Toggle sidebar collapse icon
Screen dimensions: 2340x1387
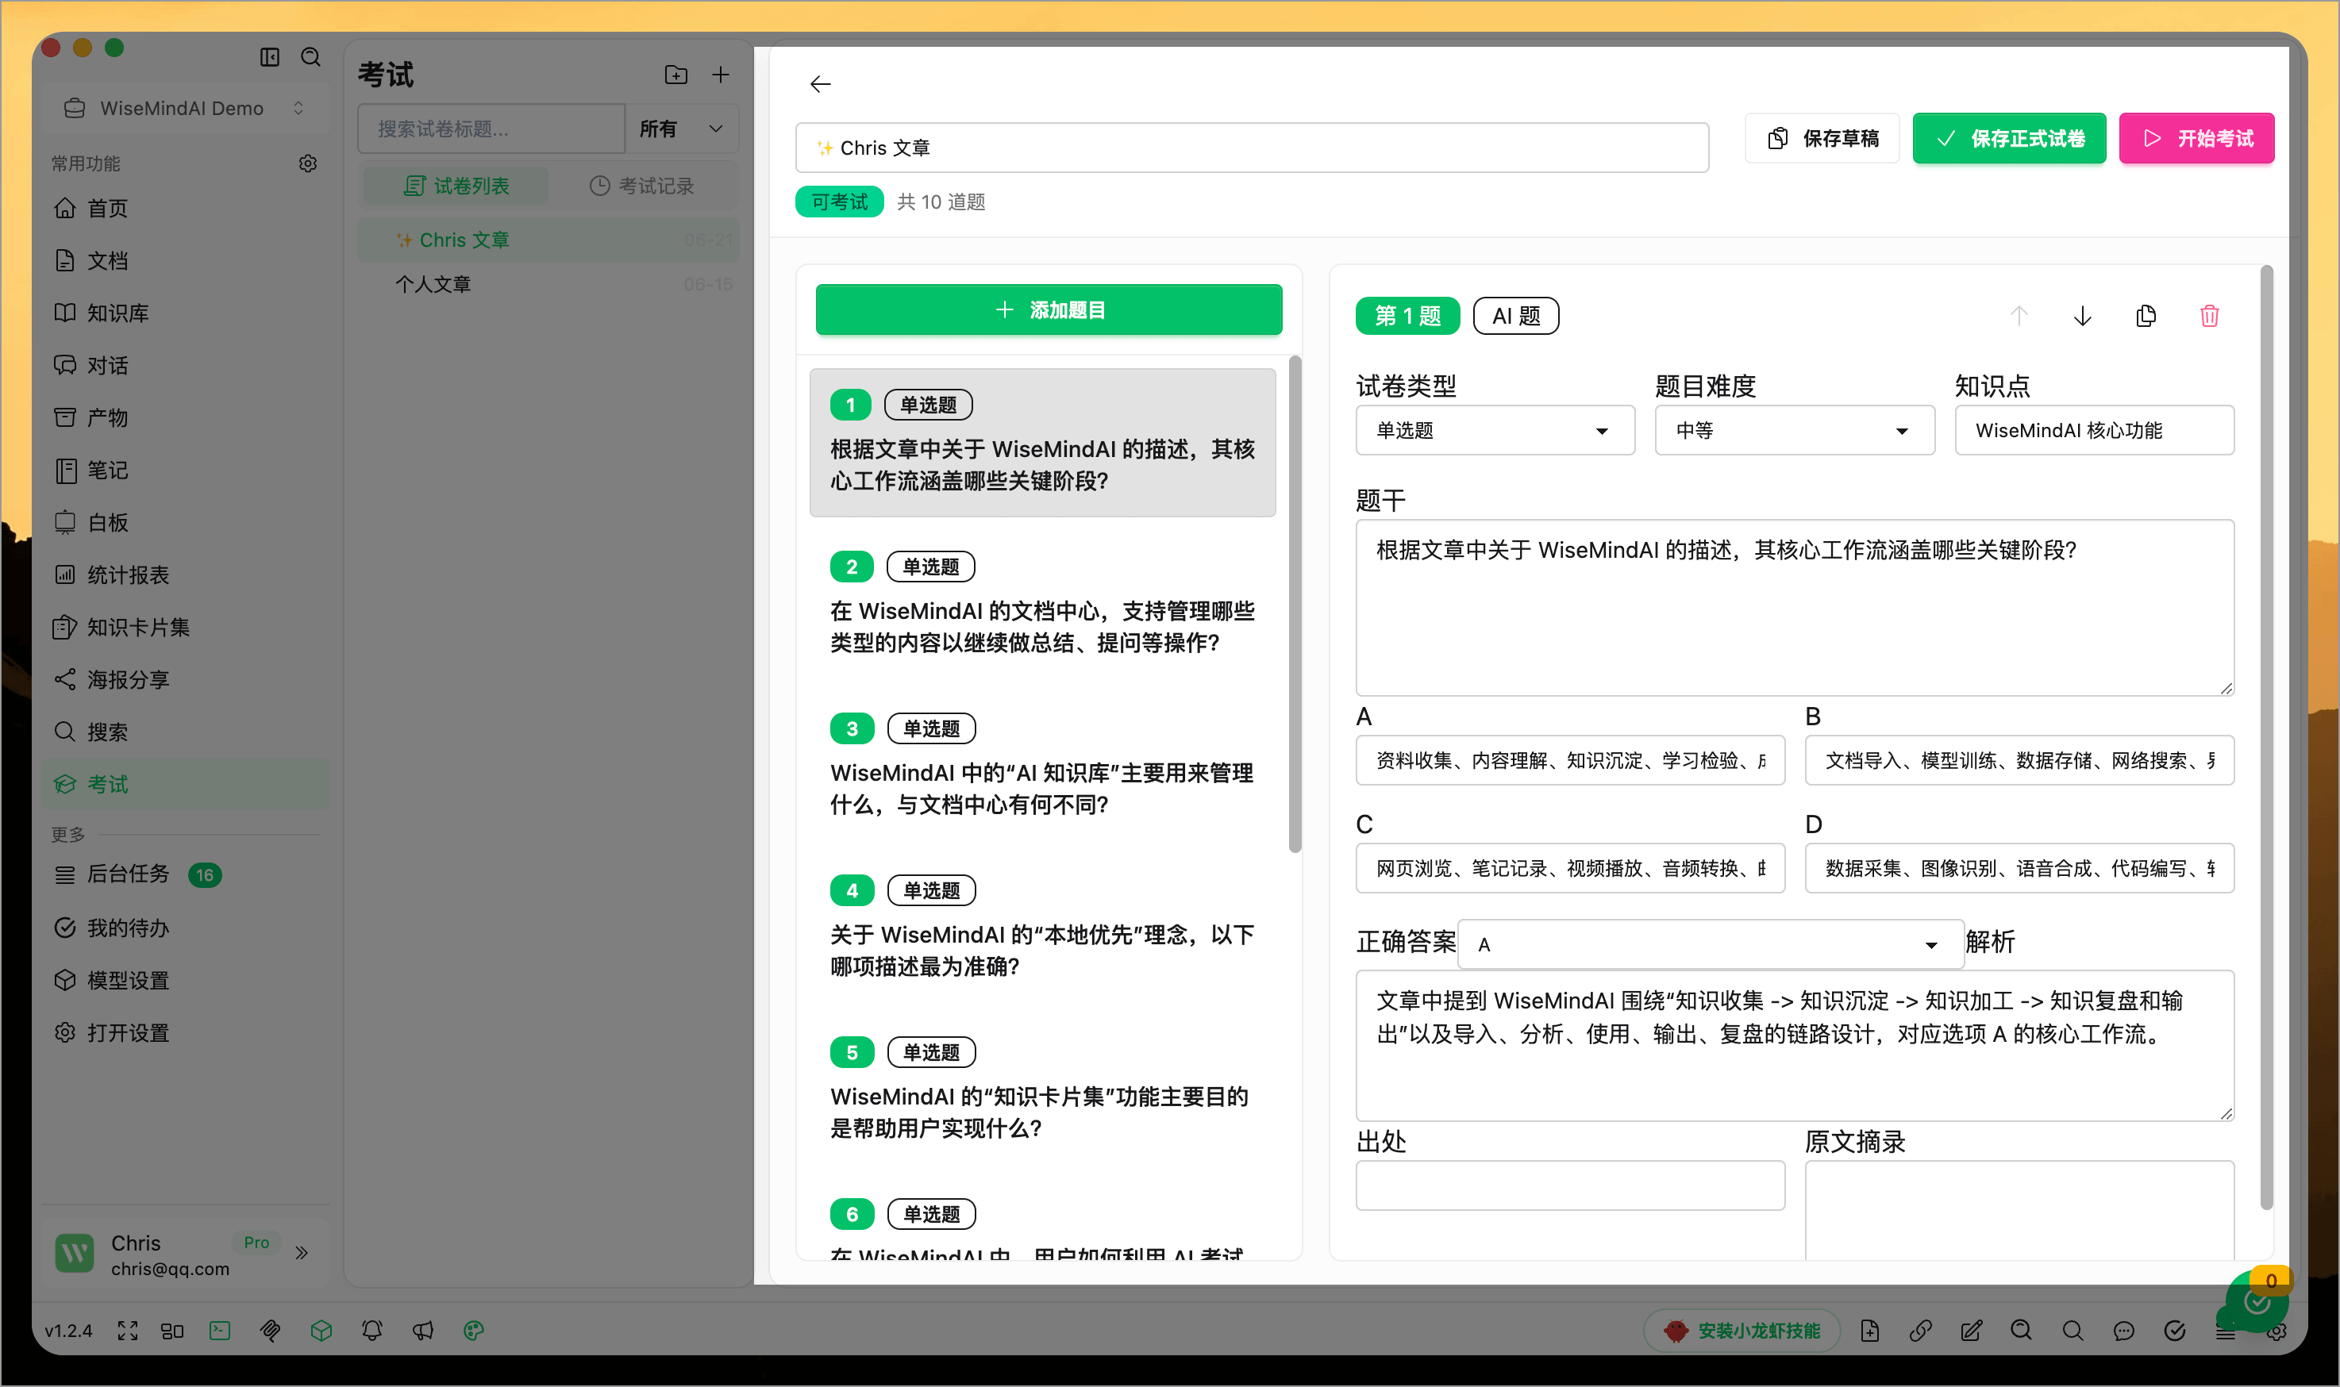coord(269,57)
